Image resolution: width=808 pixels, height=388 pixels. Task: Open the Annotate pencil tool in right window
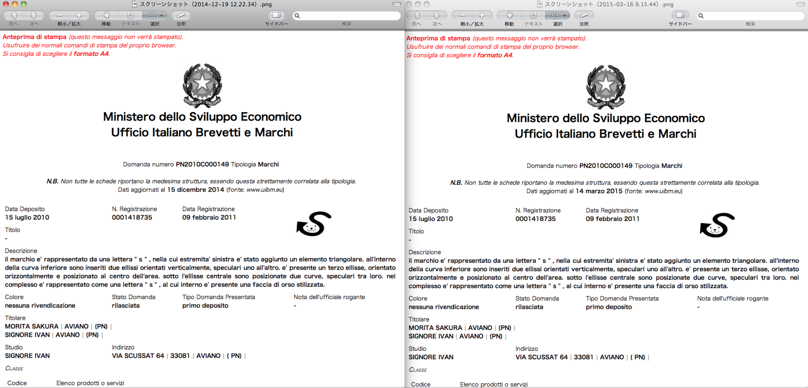(584, 15)
